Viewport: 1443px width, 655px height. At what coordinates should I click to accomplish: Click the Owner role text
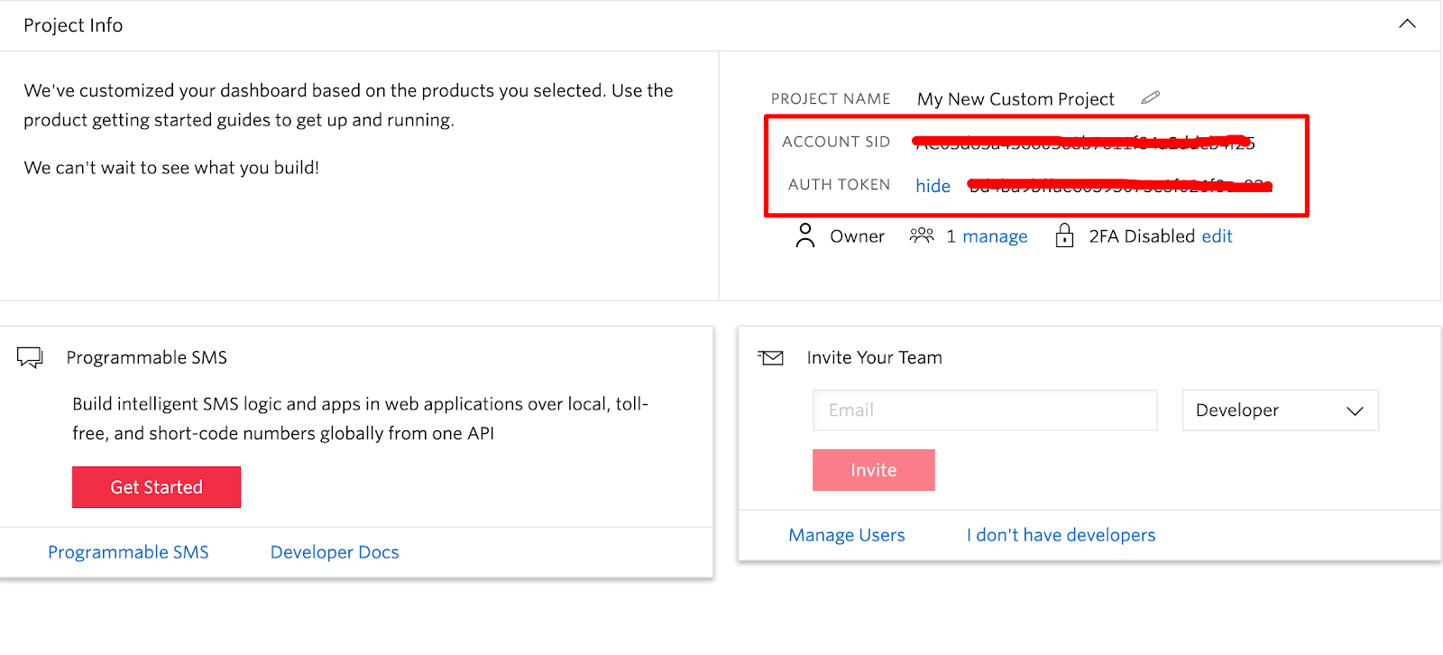(857, 236)
